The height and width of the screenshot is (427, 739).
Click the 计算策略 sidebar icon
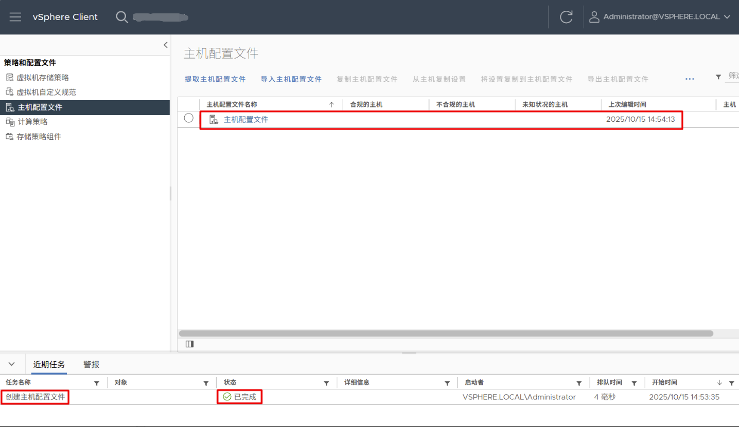click(9, 122)
